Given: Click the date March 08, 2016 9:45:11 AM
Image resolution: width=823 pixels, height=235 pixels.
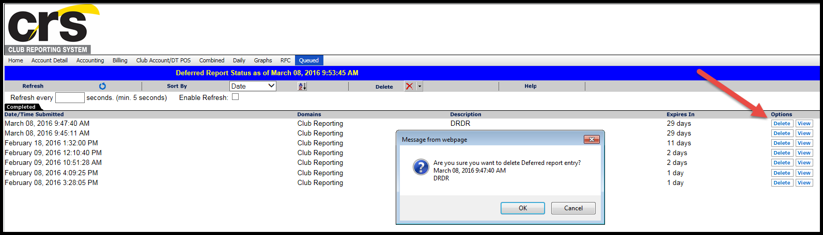Looking at the screenshot, I should [47, 133].
